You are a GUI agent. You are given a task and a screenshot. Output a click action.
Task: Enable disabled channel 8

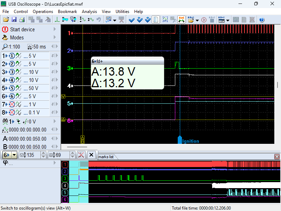tap(12, 113)
